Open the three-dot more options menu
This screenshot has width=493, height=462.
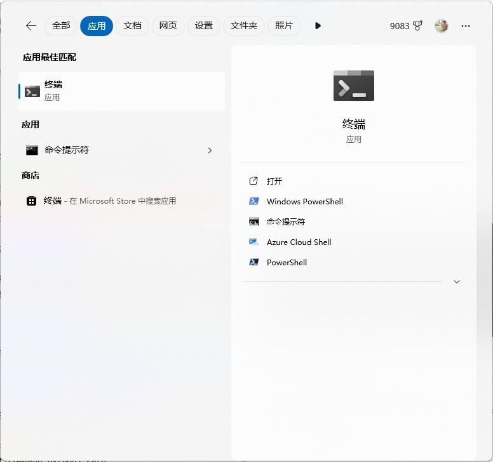pyautogui.click(x=466, y=26)
